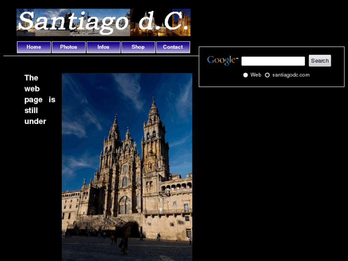
Task: Open the Infos menu item
Action: [103, 47]
